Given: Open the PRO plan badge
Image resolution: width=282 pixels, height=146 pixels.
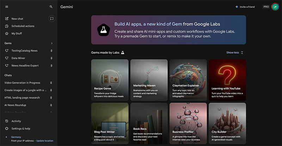Looking at the screenshot, I should (266, 7).
